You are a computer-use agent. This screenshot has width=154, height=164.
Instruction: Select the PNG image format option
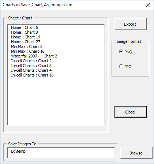coord(125,52)
